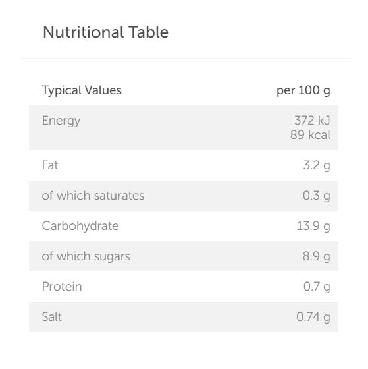
Task: Click the 13.9 g carbohydrate value
Action: pyautogui.click(x=313, y=226)
